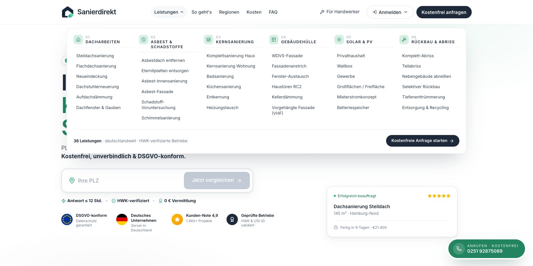Click the Rückbau & Abriss hammer icon
Viewport: 533px width, 266px height.
(x=404, y=40)
